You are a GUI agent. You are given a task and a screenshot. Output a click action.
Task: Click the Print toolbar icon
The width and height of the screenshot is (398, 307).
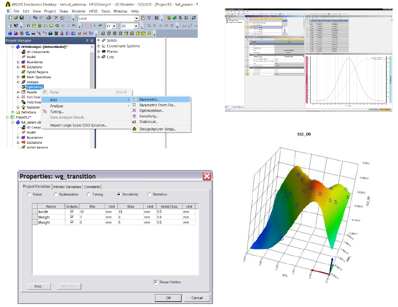pos(49,18)
